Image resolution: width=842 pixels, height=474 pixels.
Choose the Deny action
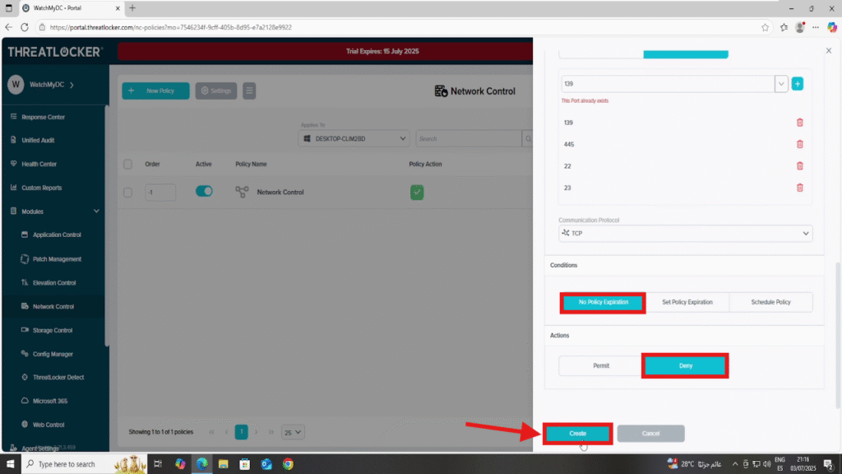click(x=685, y=365)
